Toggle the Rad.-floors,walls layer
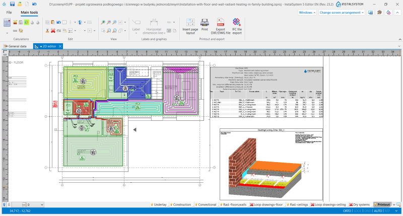 tap(233, 205)
